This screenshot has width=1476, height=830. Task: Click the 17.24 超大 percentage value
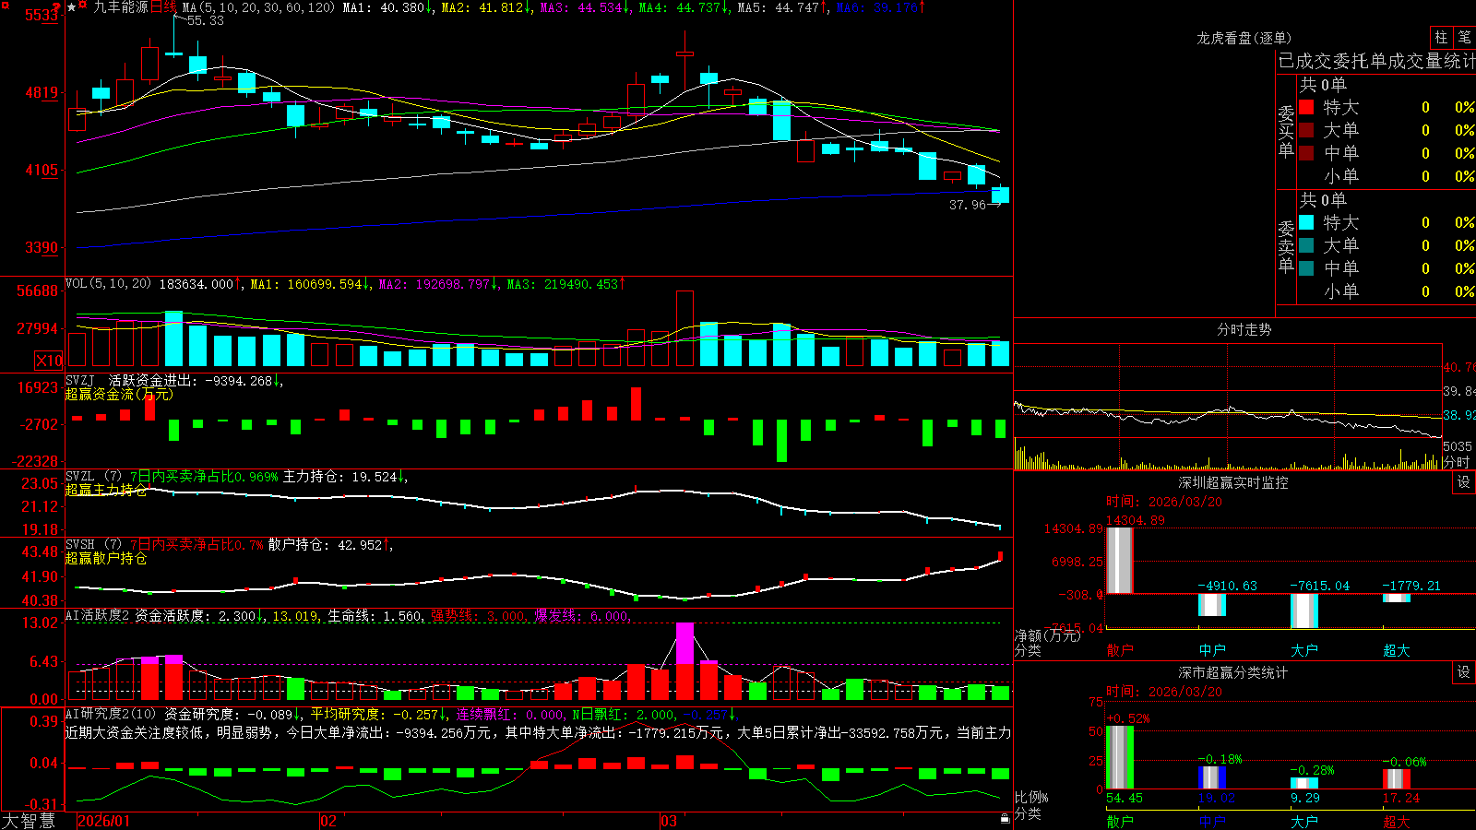[1401, 798]
